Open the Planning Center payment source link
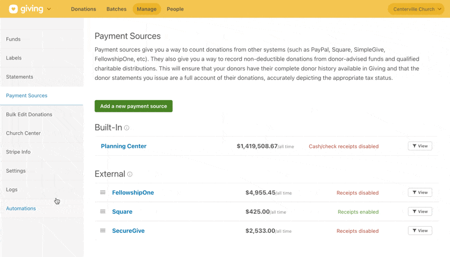This screenshot has width=450, height=257. click(124, 146)
